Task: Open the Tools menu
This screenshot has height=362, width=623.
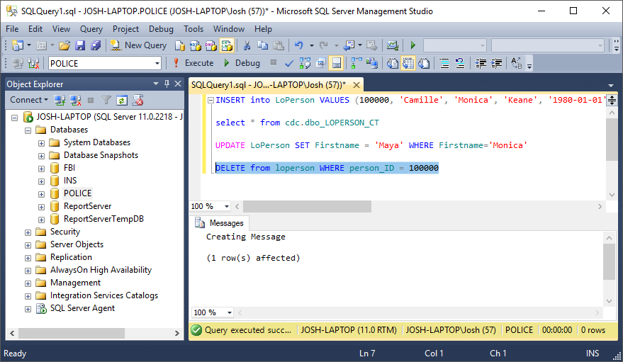Action: (x=193, y=29)
